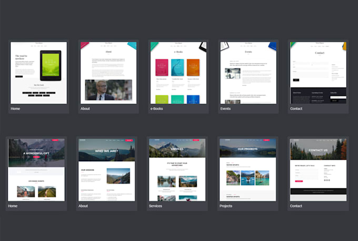
Task: Click 'About' label under the man's portrait template
Action: tap(85, 109)
